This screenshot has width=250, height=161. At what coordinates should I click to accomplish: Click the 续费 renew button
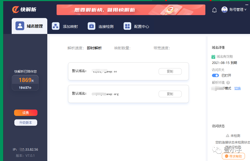click(x=26, y=113)
